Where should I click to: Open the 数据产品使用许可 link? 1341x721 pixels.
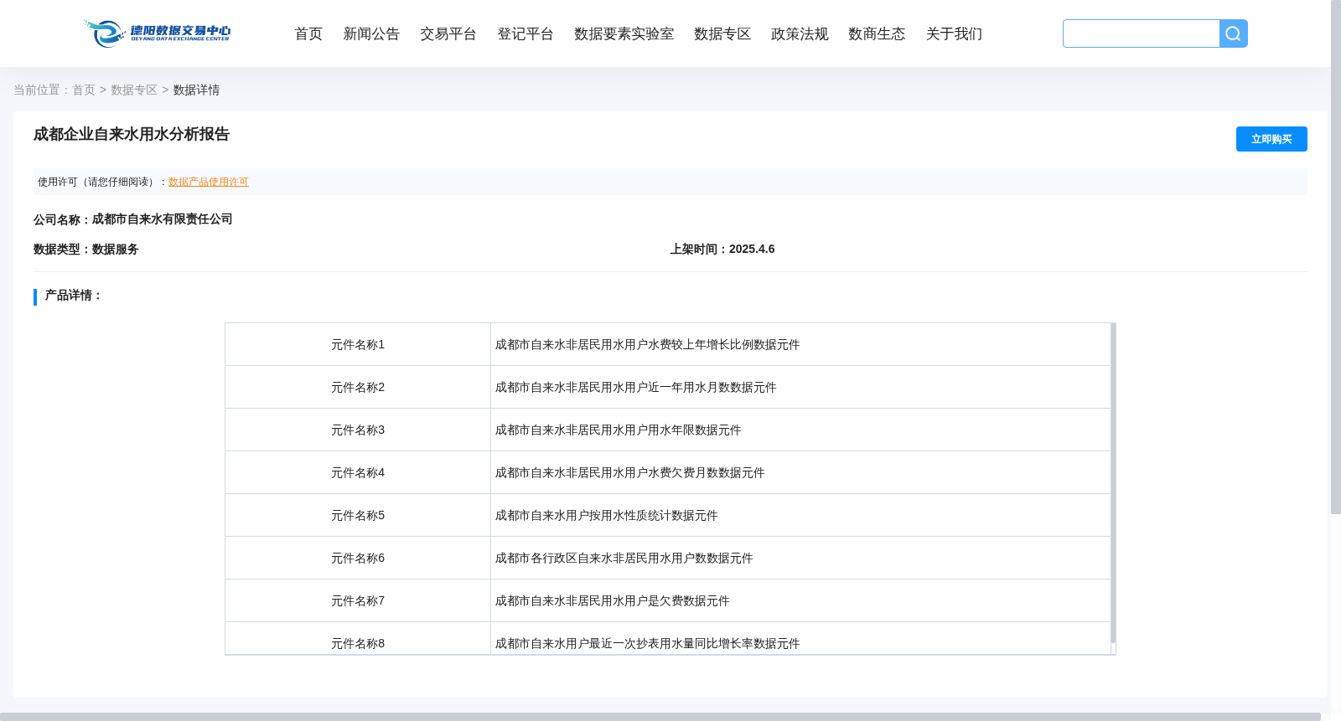point(209,182)
